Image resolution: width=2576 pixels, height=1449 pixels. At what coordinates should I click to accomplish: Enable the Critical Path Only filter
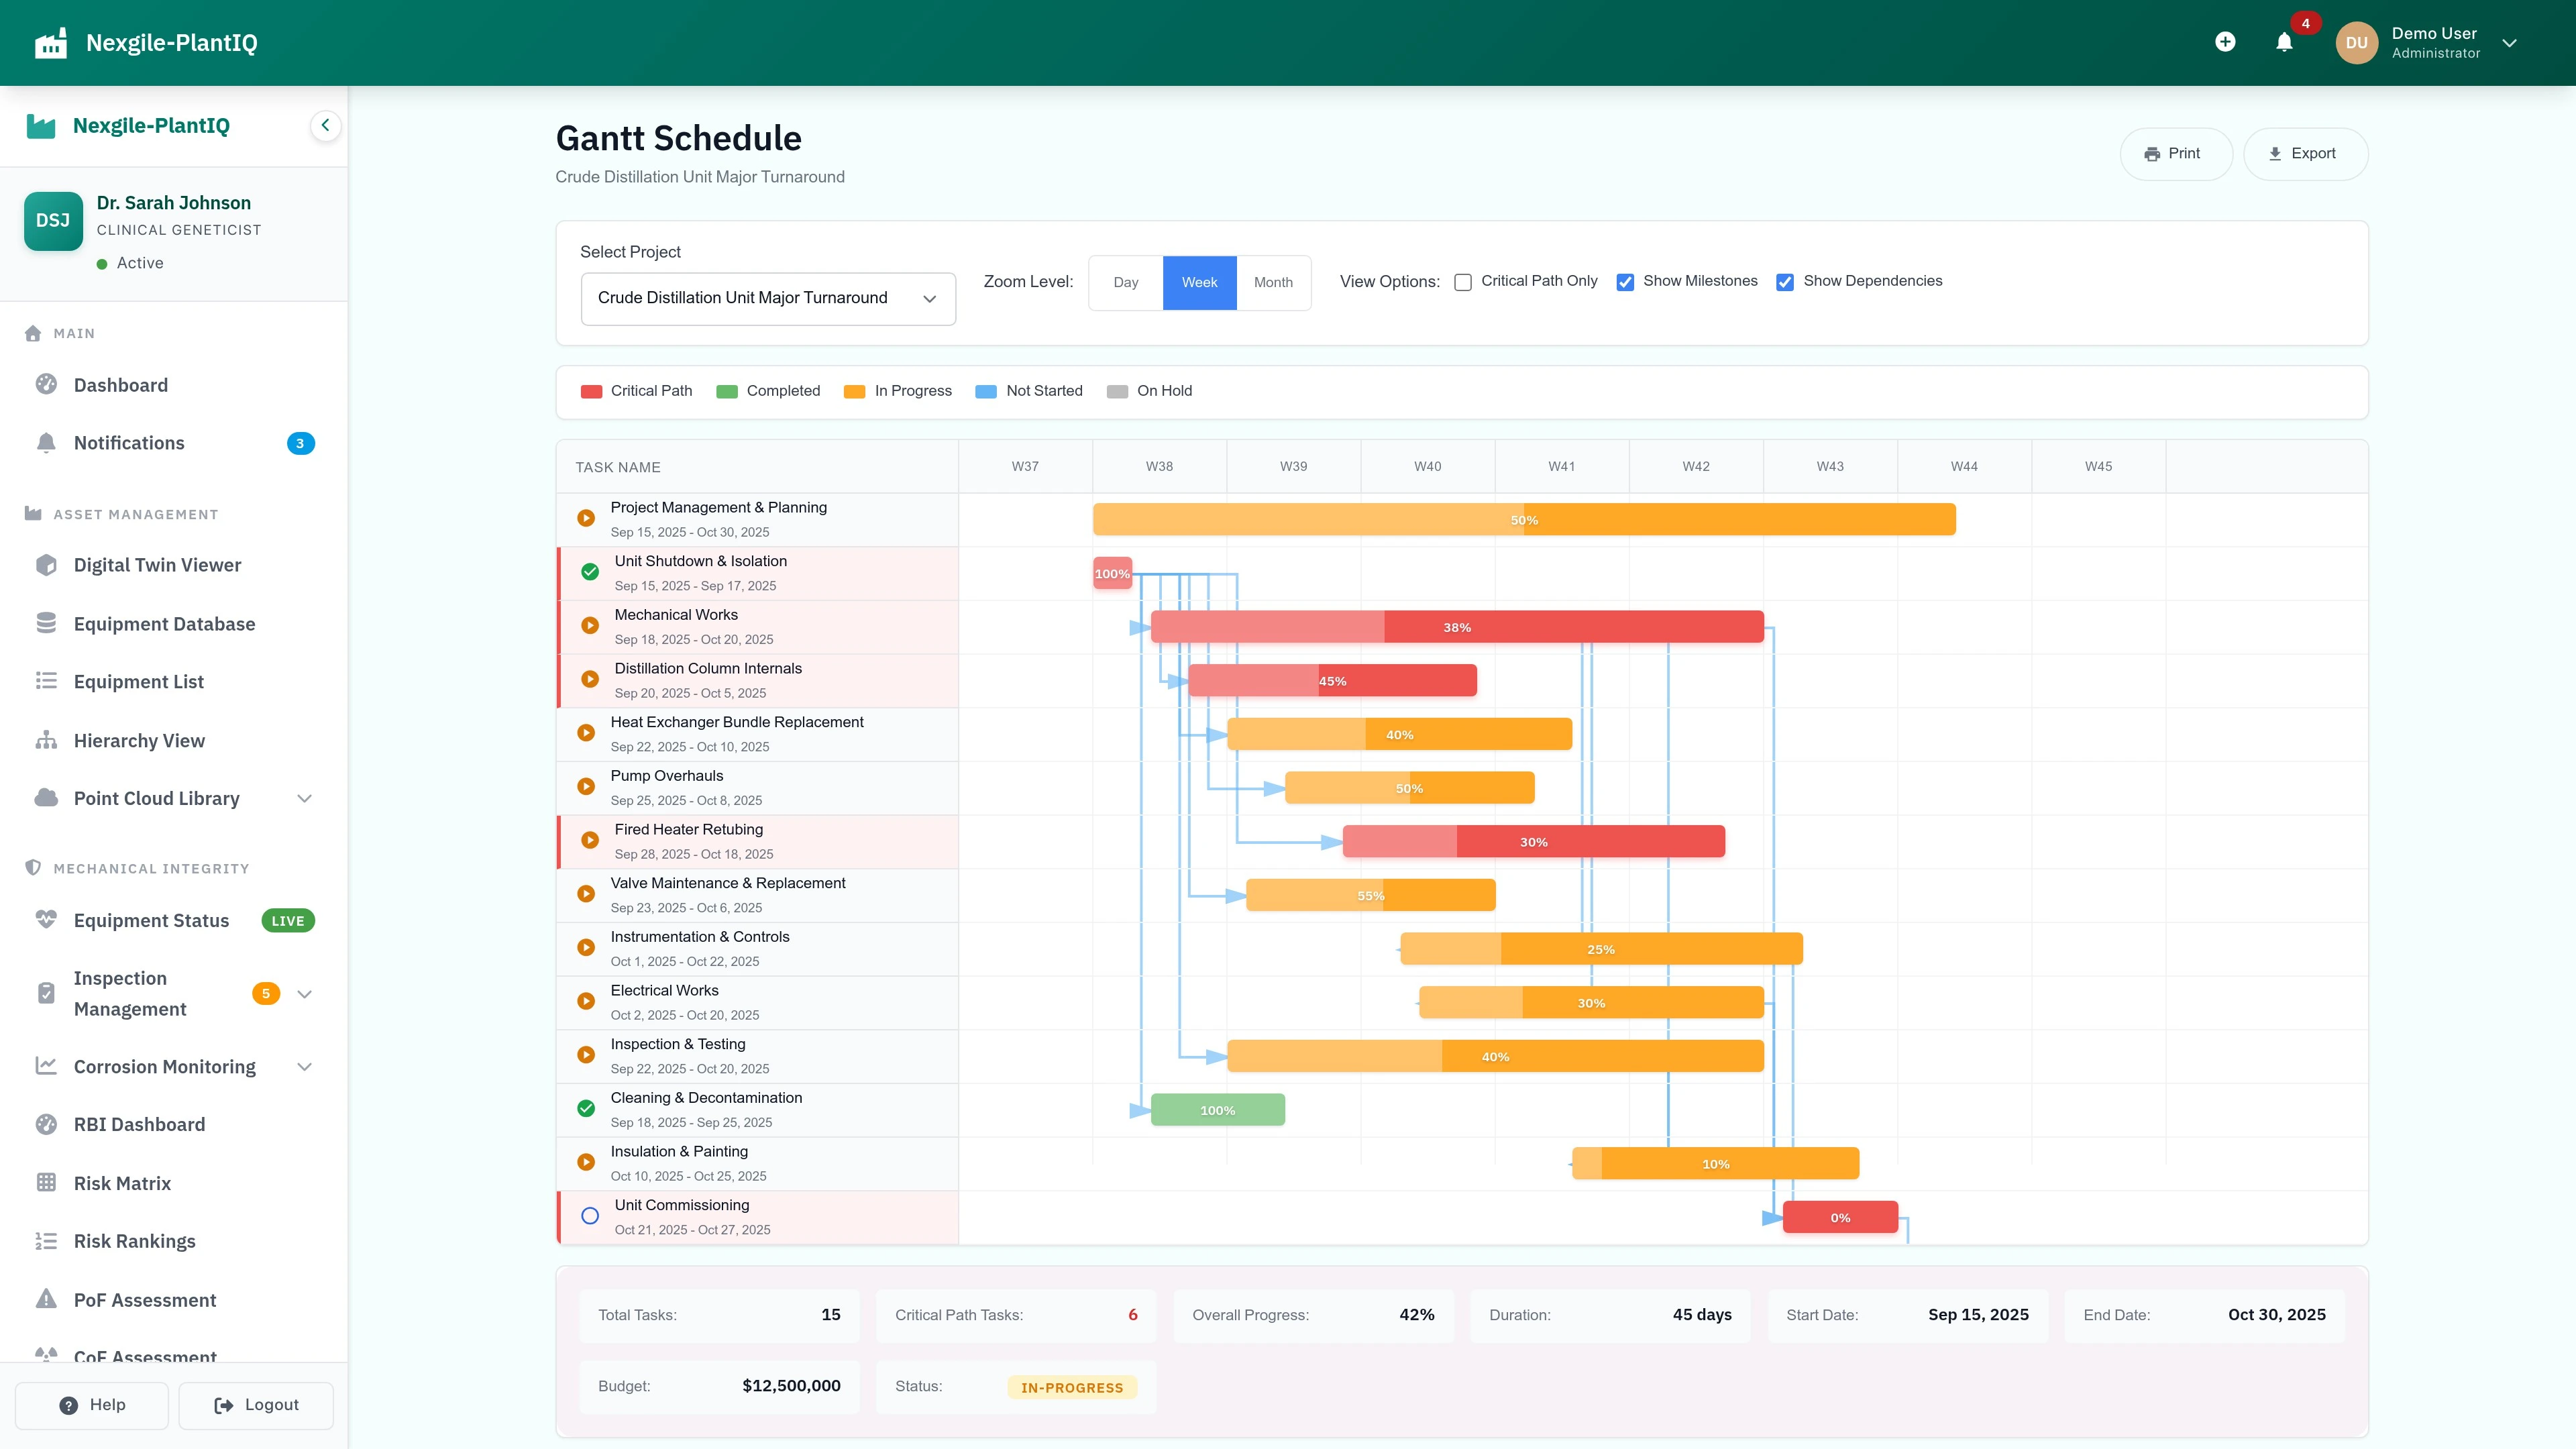coord(1462,282)
